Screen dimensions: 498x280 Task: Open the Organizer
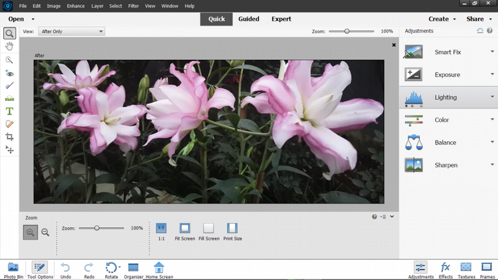[133, 270]
